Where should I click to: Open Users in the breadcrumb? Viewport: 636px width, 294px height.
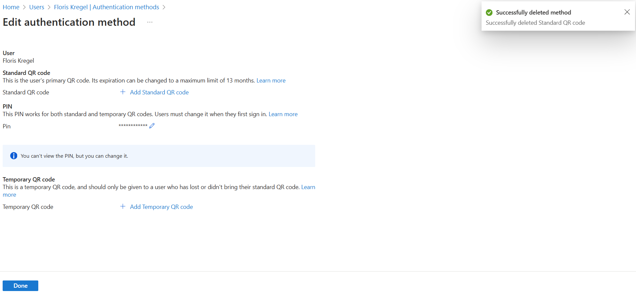37,7
